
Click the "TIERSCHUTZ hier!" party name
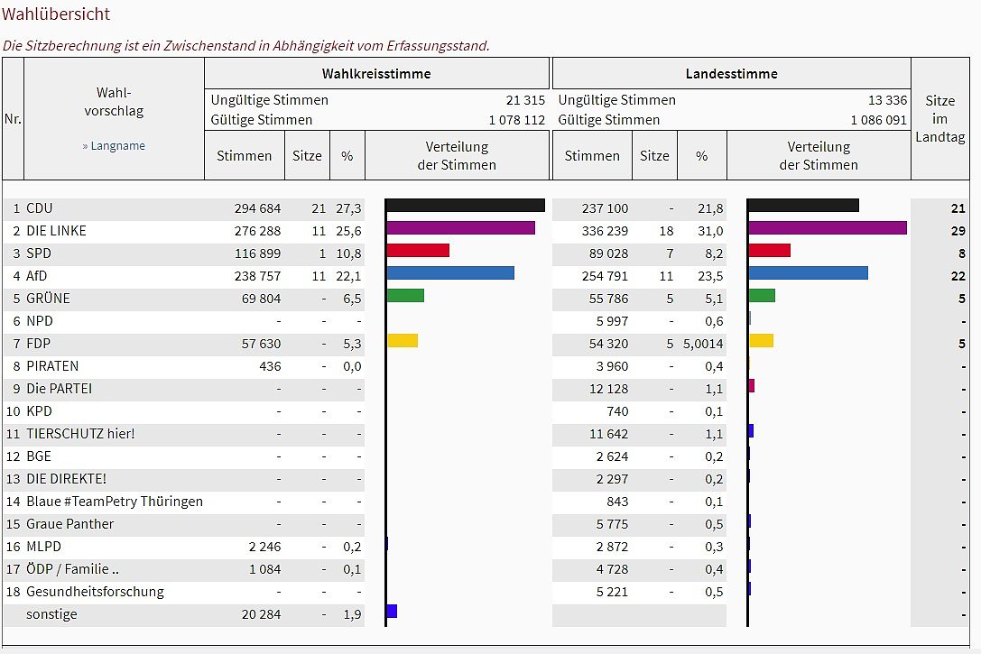click(80, 434)
